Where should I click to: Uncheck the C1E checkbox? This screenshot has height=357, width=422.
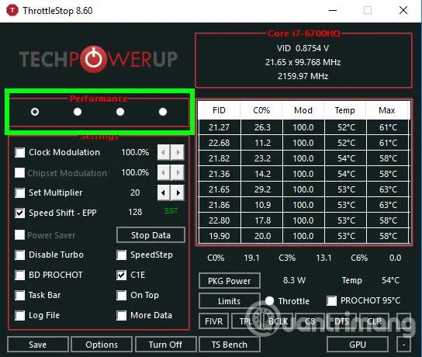[x=121, y=276]
